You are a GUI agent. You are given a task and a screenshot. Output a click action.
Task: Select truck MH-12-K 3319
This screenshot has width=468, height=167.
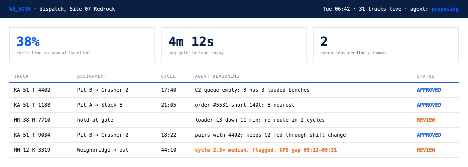tap(32, 150)
